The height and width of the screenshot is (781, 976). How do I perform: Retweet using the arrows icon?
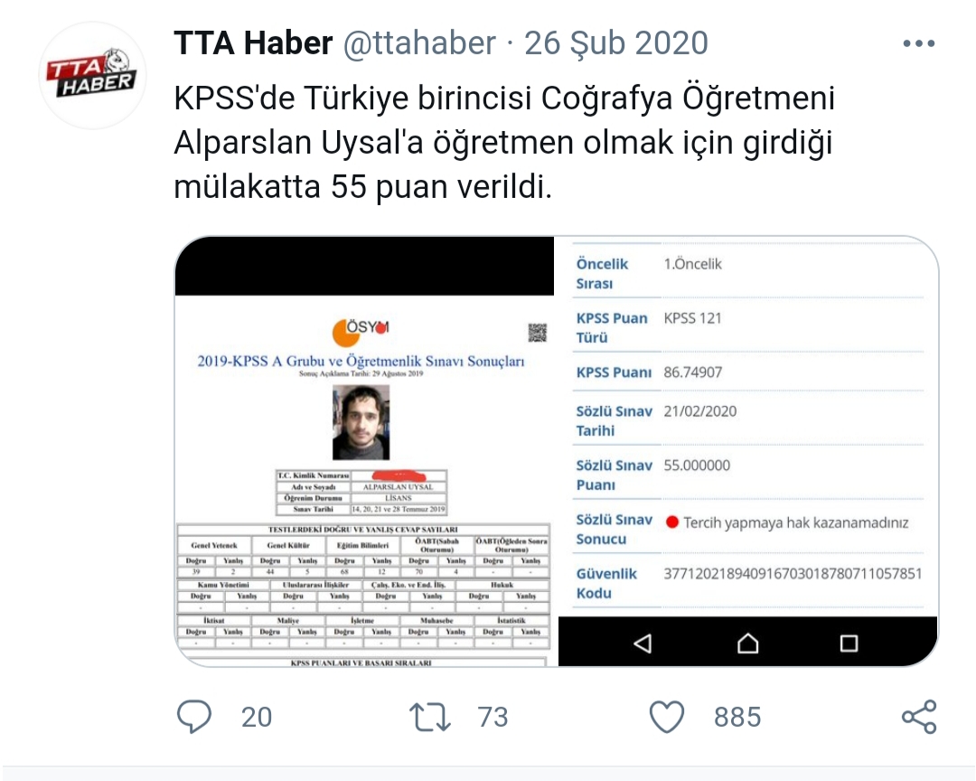[429, 717]
